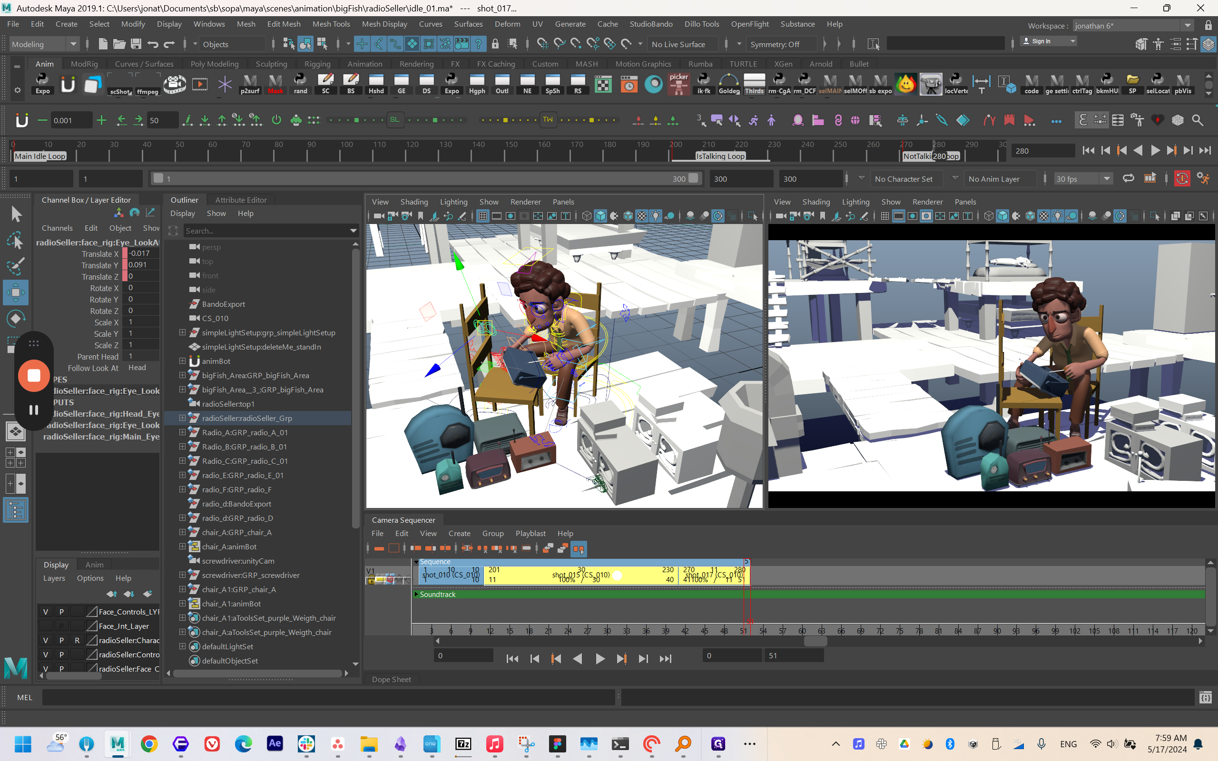
Task: Open the Playblast menu in Camera Sequencer
Action: click(x=530, y=533)
